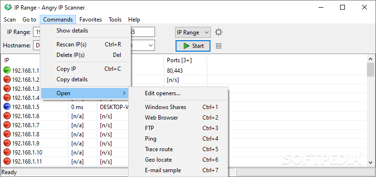Image resolution: width=376 pixels, height=177 pixels.
Task: Click the red status icon of 192.168.1.2
Action: point(7,79)
